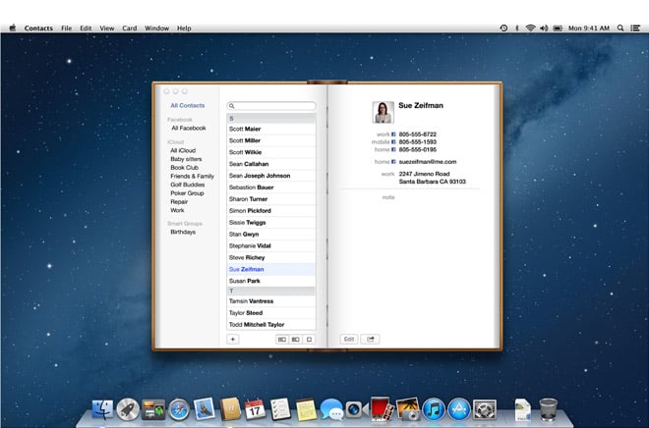Switch to list and card view
This screenshot has height=428, width=649.
[x=295, y=339]
